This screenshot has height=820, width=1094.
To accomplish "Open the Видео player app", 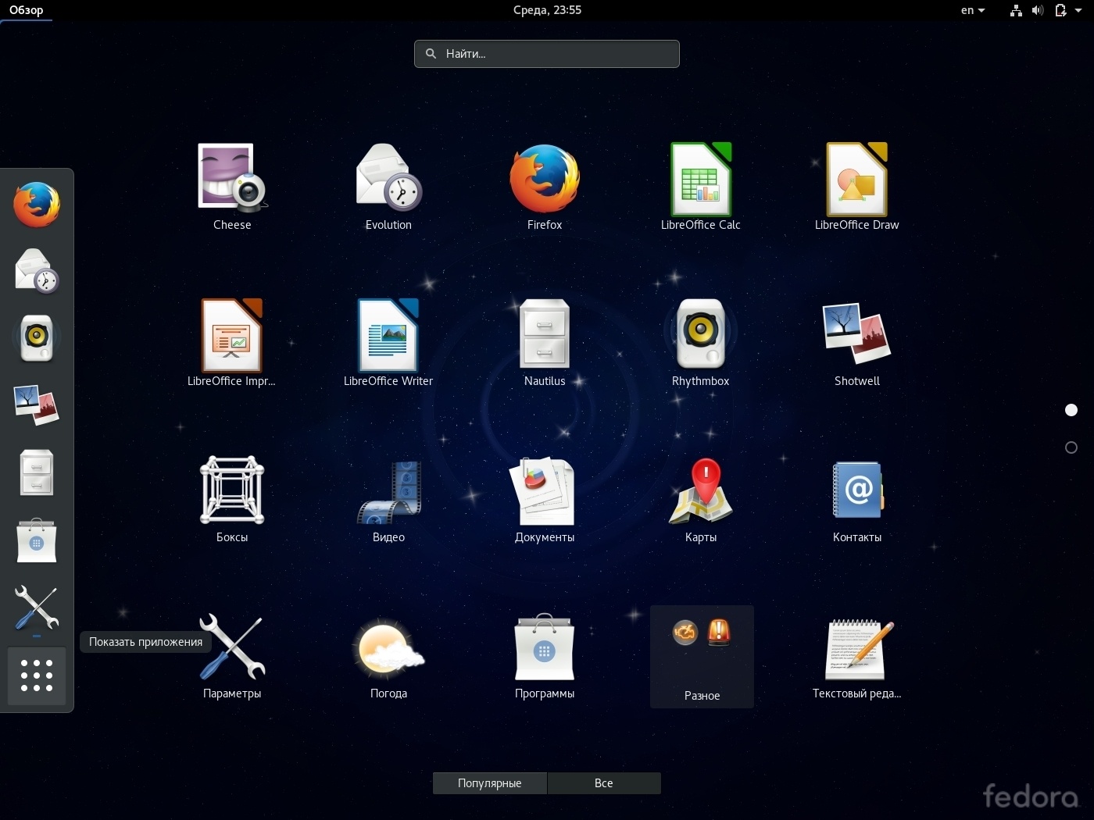I will (x=388, y=499).
